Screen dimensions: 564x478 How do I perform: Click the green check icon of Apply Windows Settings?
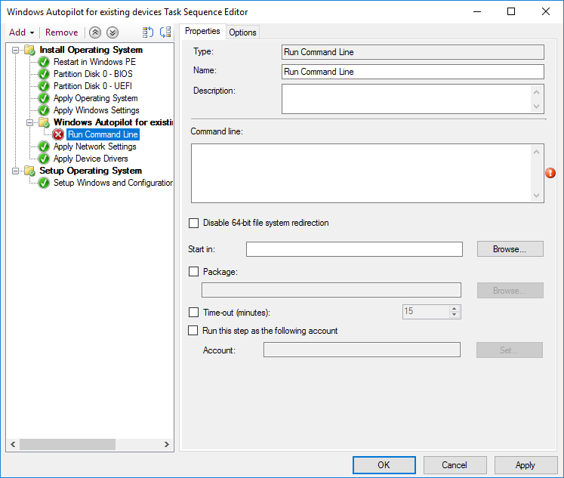44,110
